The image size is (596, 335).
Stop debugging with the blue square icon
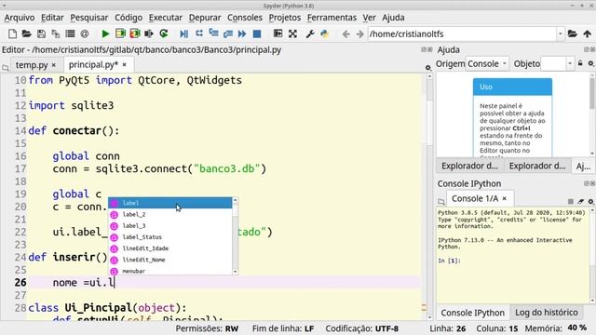point(257,33)
